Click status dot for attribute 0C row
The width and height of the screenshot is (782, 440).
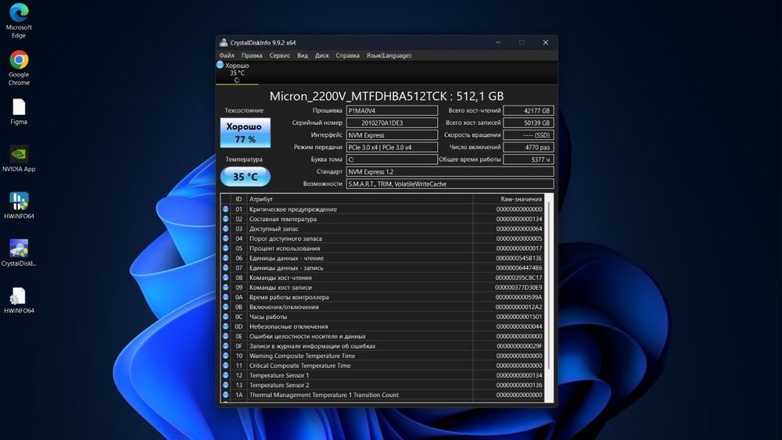[x=225, y=317]
